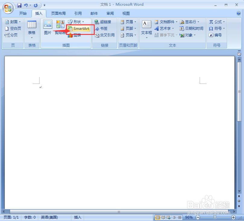This screenshot has width=244, height=221.
Task: Show the 视图 tab
Action: click(x=126, y=14)
